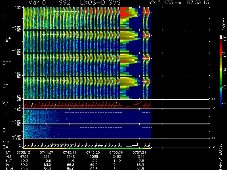Select the UT value "0741:57"
Image resolution: width=227 pixels, height=170 pixels.
pos(47,152)
